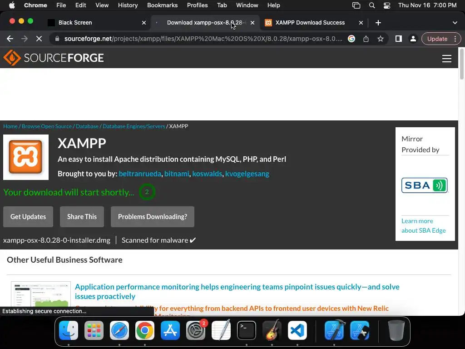This screenshot has width=465, height=349.
Task: Bookmark this page with the star icon
Action: (x=381, y=39)
